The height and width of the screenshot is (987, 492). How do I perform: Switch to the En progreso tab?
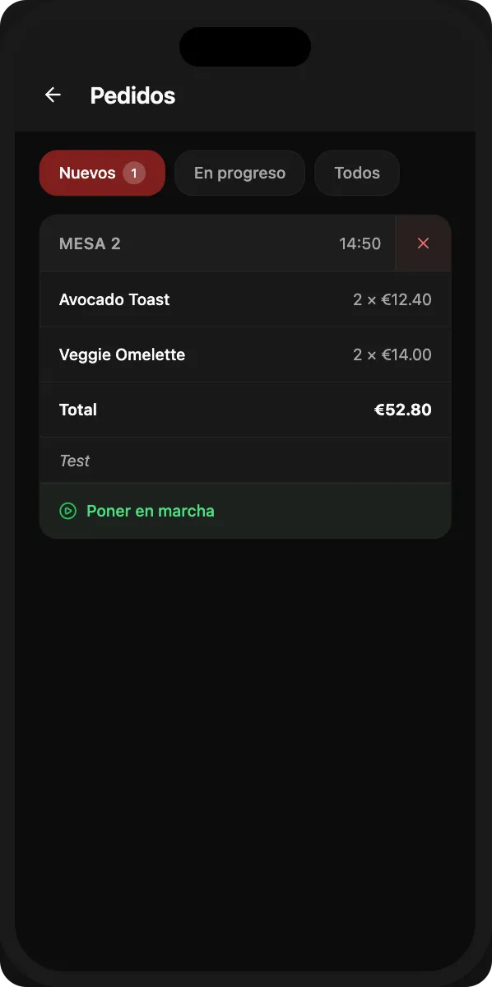click(239, 173)
